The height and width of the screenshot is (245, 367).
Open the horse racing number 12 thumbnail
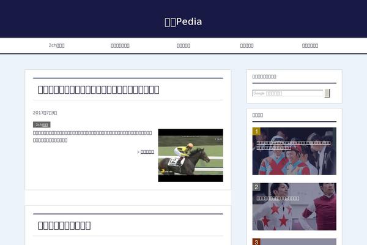click(190, 155)
